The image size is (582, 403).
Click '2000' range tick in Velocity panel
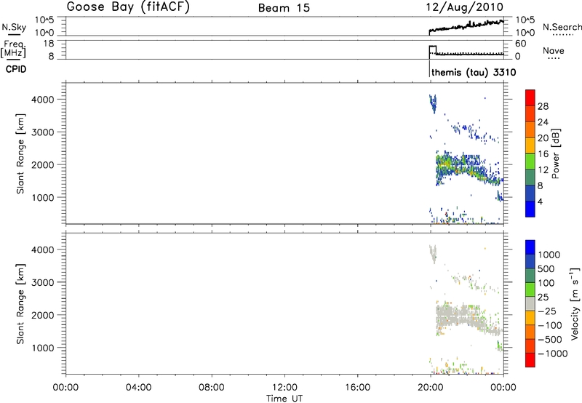pyautogui.click(x=43, y=315)
